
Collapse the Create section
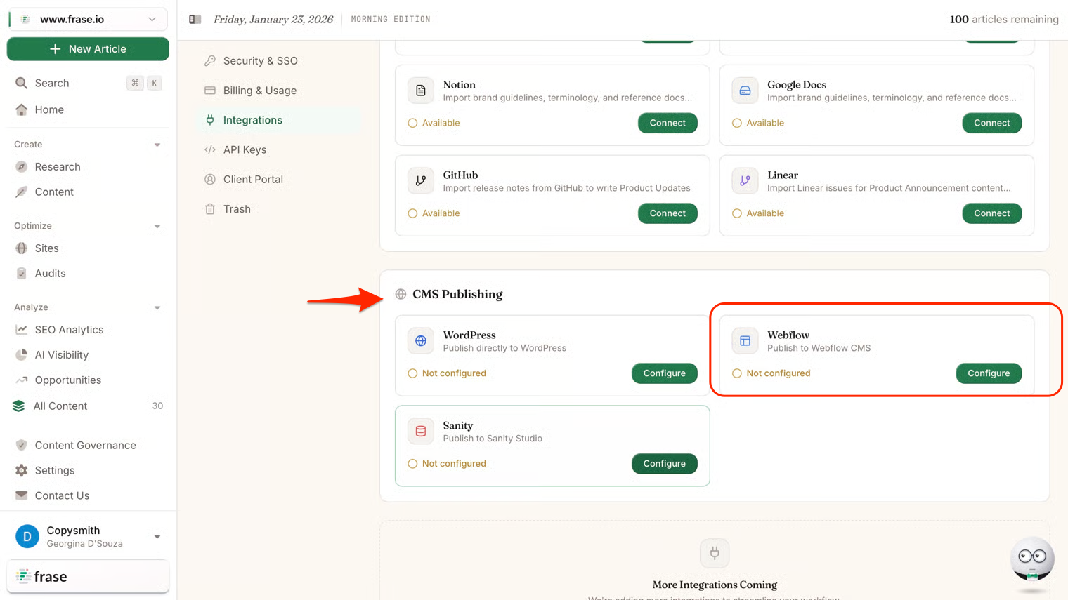tap(157, 145)
